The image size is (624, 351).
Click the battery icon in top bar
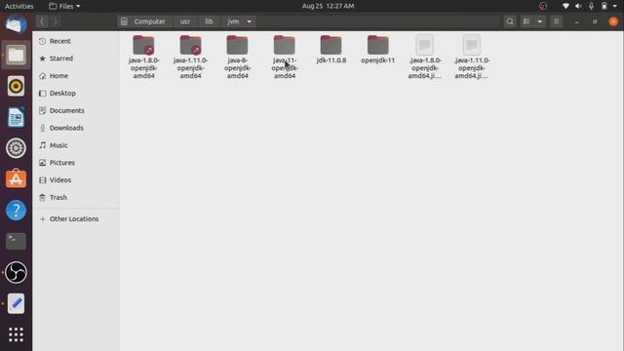(x=604, y=6)
